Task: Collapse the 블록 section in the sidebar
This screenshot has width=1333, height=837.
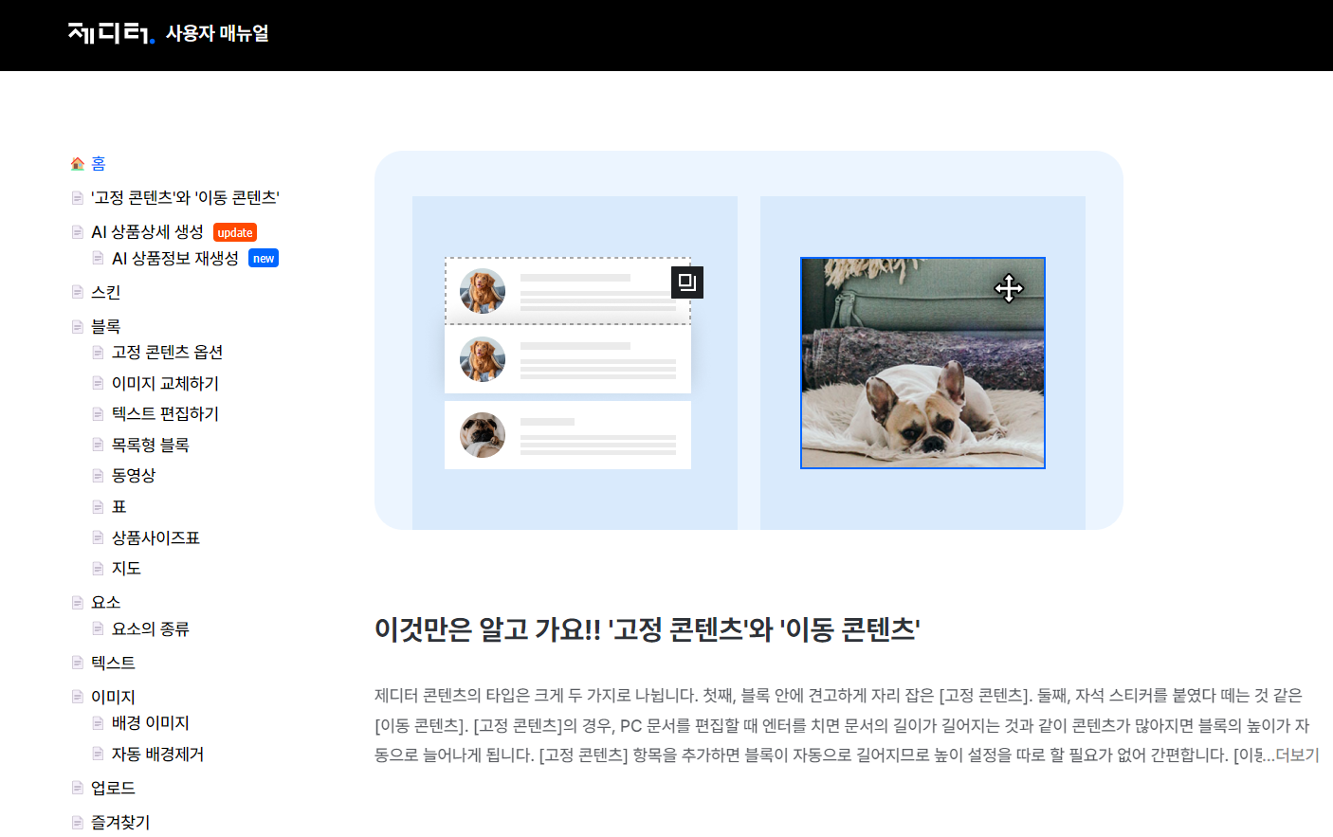Action: 105,326
